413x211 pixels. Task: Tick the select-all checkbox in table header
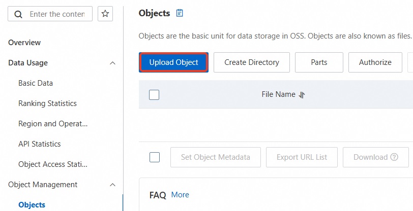pyautogui.click(x=154, y=95)
